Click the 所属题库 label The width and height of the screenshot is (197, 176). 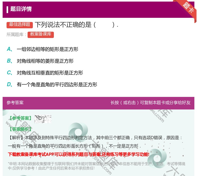pos(16,35)
